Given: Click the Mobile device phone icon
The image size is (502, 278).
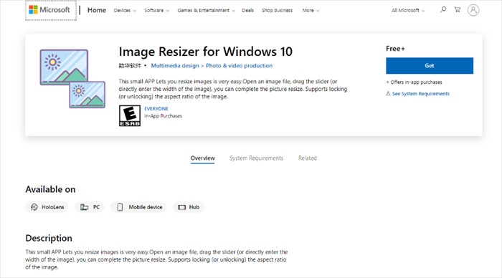Looking at the screenshot, I should tap(120, 207).
